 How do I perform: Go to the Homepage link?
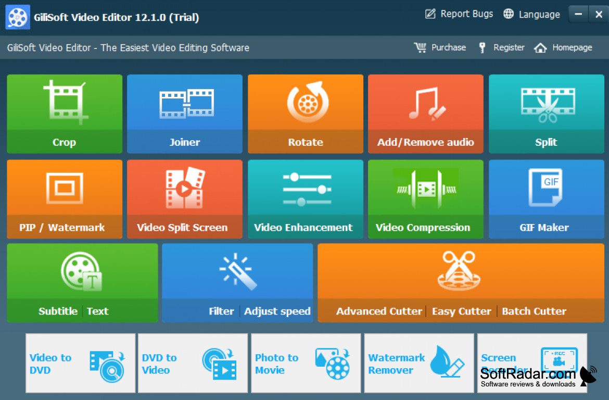(x=563, y=47)
